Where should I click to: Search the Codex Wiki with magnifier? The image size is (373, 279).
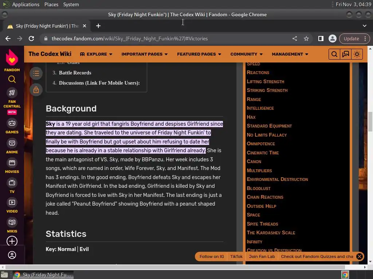pyautogui.click(x=334, y=54)
